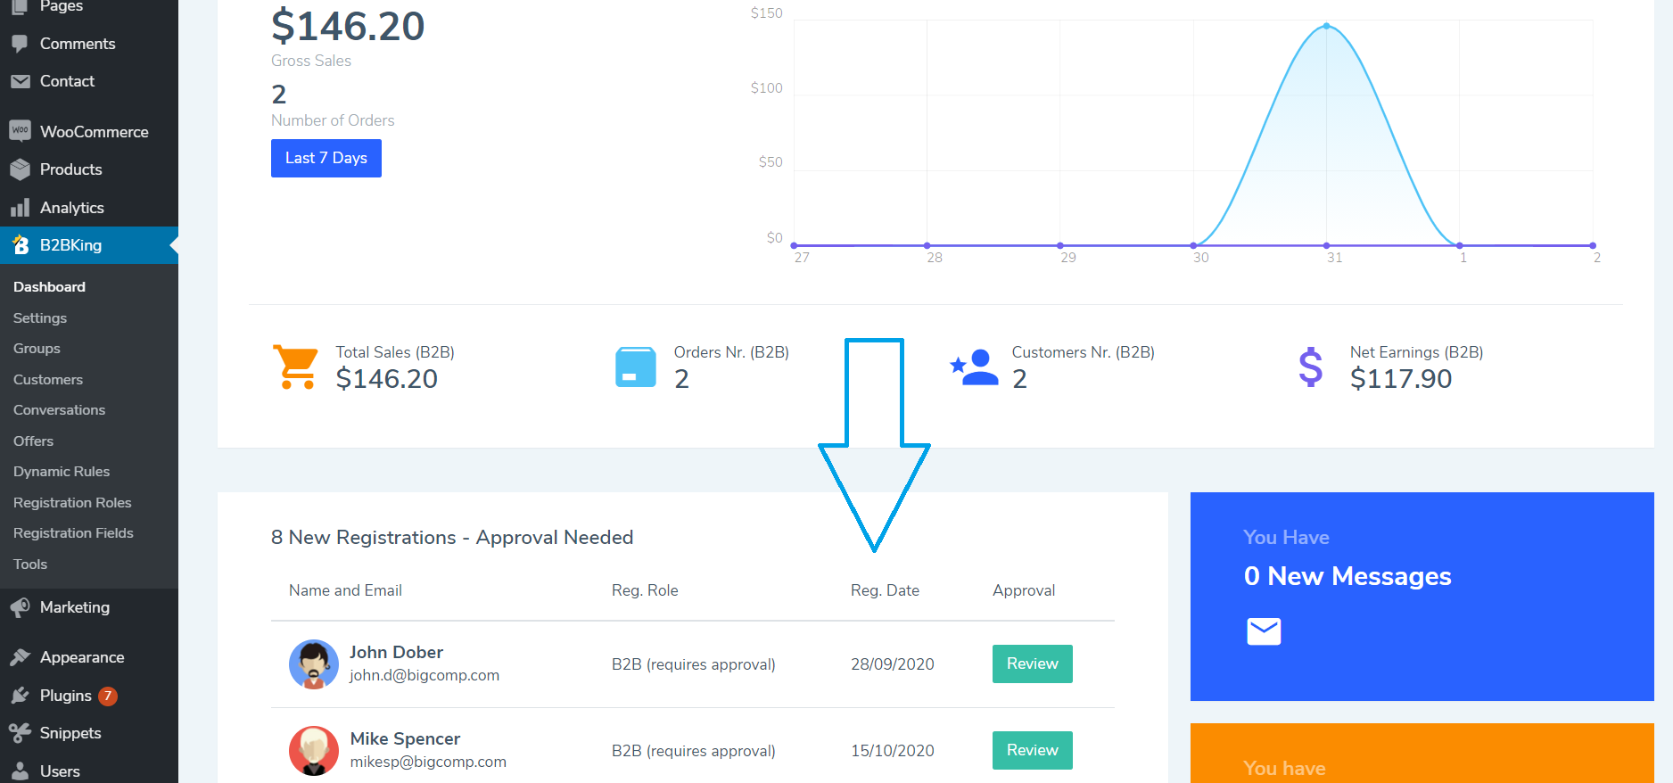Select the B2BKing menu item
Screen dimensions: 1673x783
89,245
